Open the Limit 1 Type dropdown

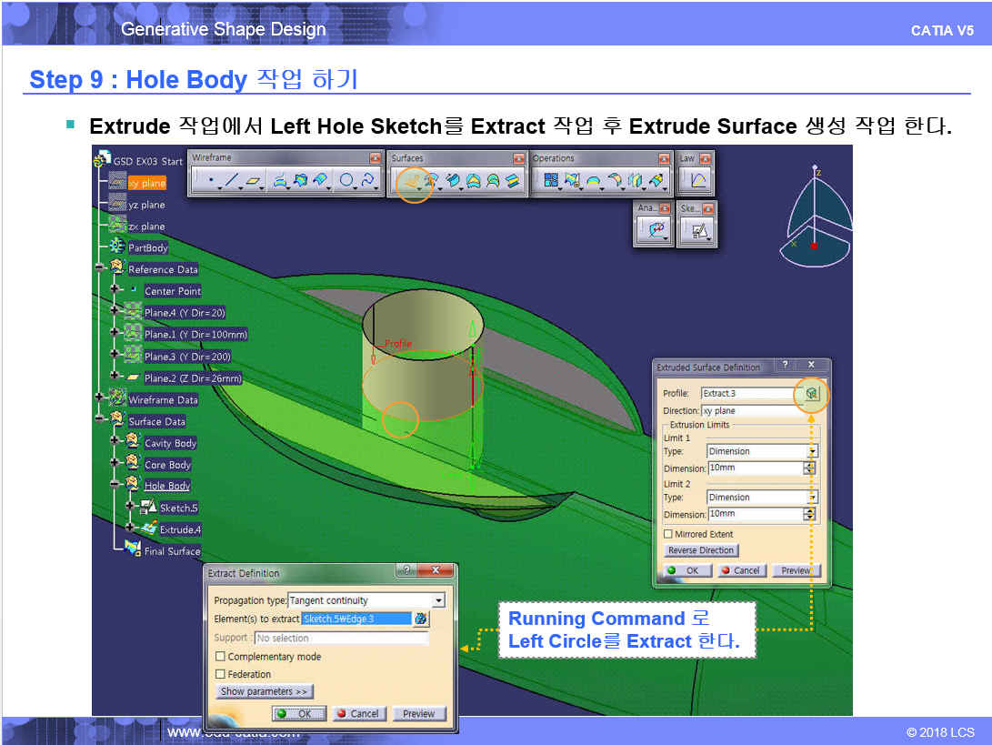tap(812, 451)
